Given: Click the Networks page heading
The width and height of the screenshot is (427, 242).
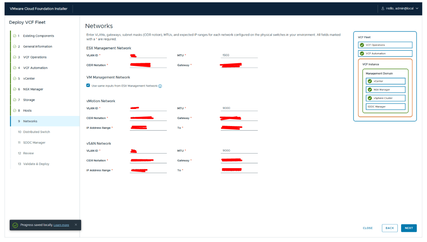Looking at the screenshot, I should 99,26.
